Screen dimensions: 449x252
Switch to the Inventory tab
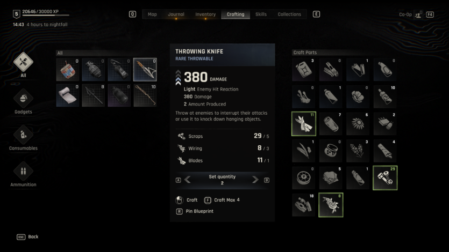pos(205,14)
